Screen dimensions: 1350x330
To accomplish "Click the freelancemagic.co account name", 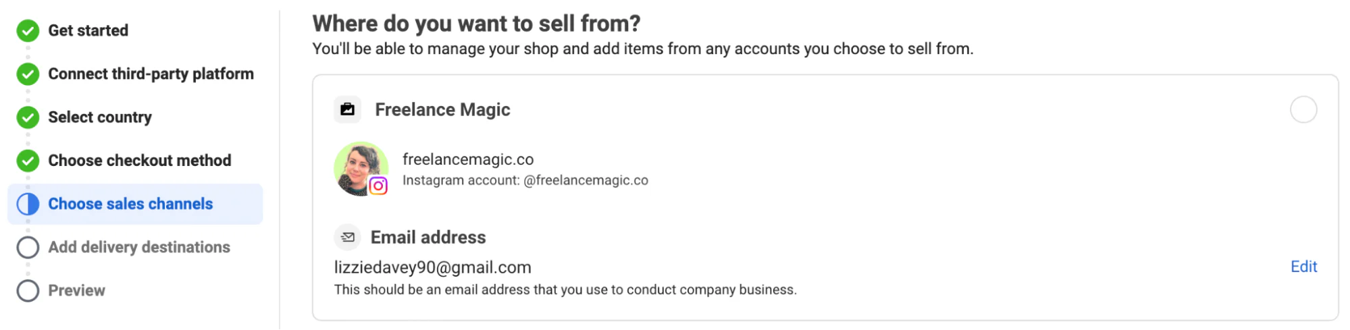I will [468, 159].
